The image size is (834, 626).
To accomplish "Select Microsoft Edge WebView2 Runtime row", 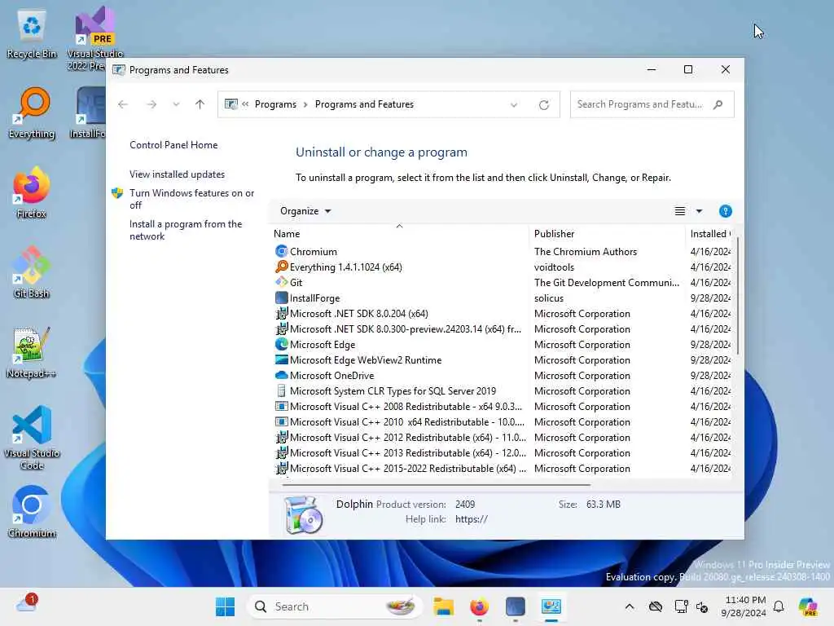I will [502, 359].
